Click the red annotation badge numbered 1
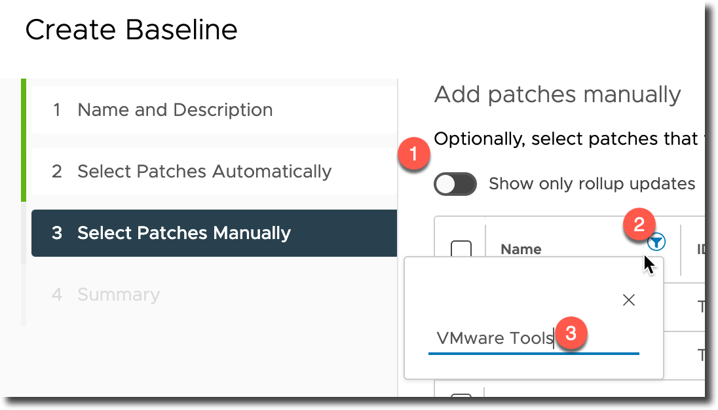This screenshot has width=718, height=410. (414, 154)
